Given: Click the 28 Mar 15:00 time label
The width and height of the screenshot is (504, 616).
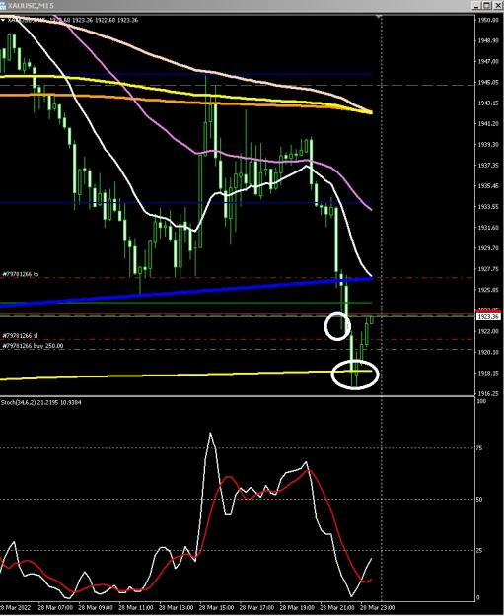Looking at the screenshot, I should pyautogui.click(x=215, y=608).
